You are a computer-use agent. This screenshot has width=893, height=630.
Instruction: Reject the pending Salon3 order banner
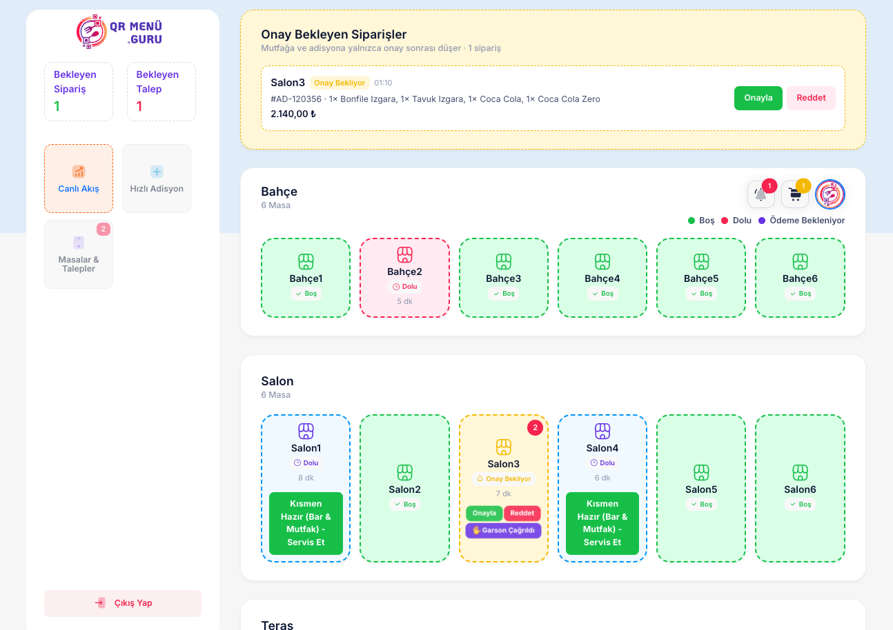[811, 98]
